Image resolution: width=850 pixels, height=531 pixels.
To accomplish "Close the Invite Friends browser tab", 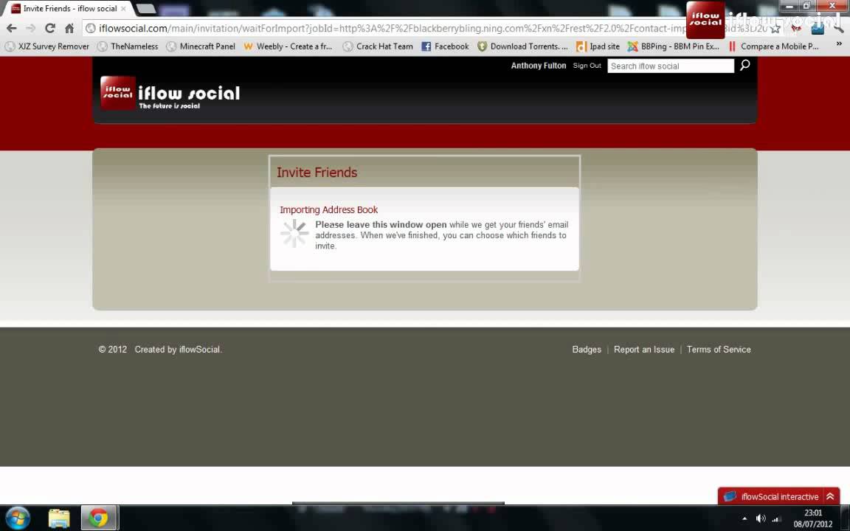I will coord(123,9).
